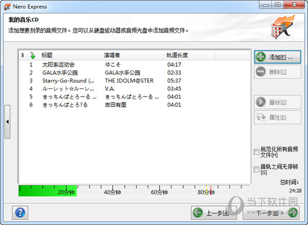Minimize the Nero Express window
This screenshot has width=308, height=225.
[x=265, y=5]
